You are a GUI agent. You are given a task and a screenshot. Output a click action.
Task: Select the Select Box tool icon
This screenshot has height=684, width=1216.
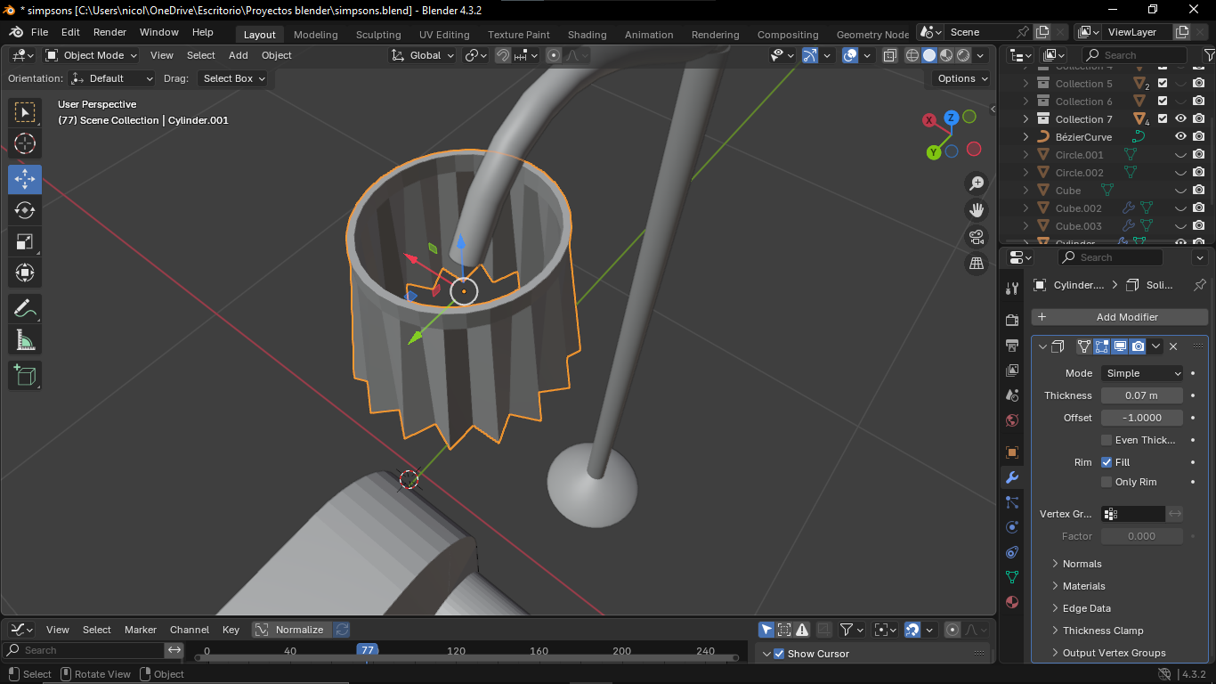coord(25,112)
